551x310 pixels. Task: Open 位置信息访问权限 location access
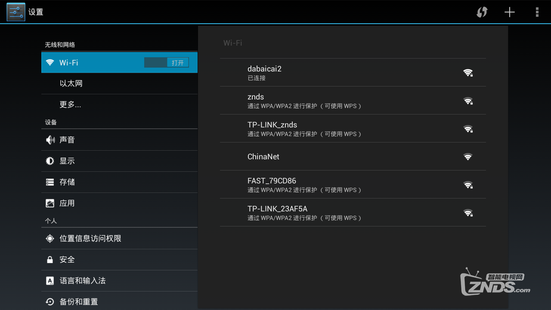tap(119, 239)
